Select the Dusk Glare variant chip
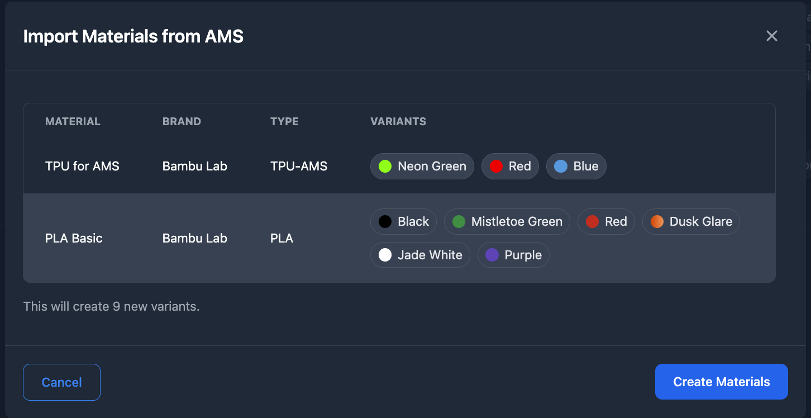Screen dimensions: 811x418 point(691,222)
